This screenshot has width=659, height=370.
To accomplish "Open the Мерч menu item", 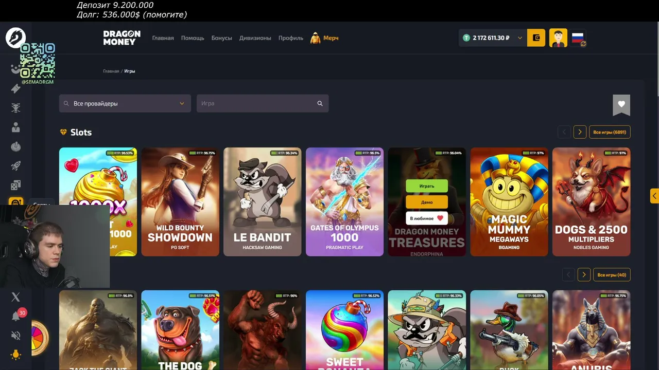I will point(324,38).
